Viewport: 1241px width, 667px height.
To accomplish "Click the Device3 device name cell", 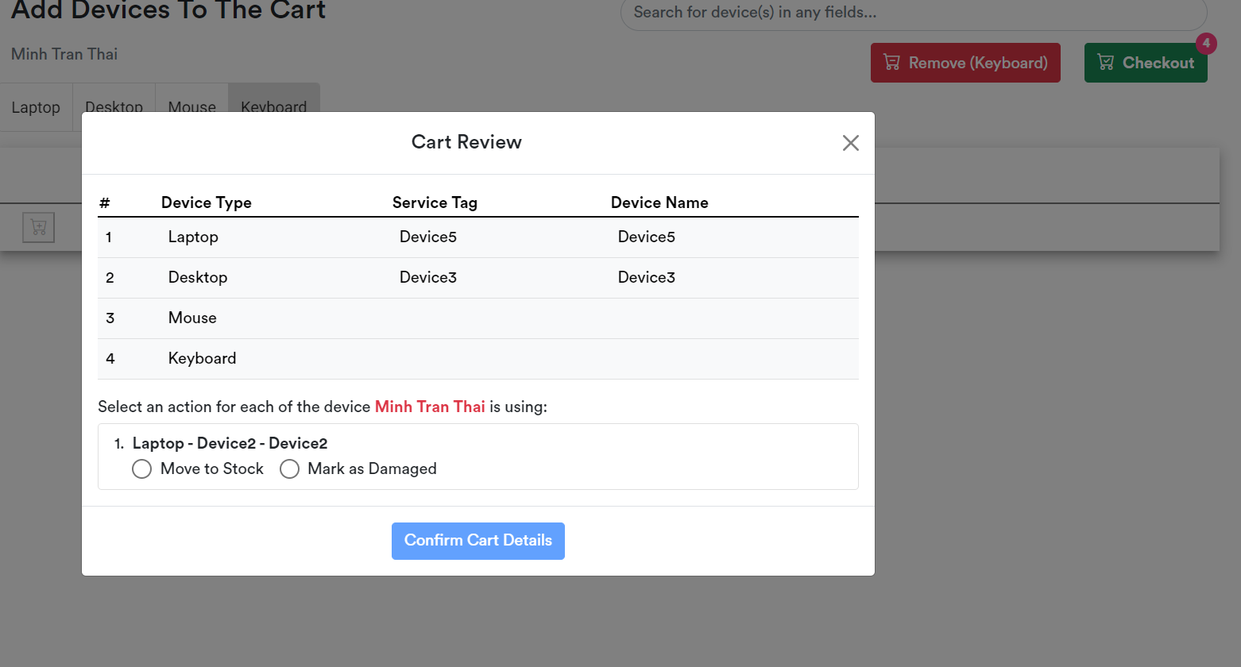I will [647, 277].
